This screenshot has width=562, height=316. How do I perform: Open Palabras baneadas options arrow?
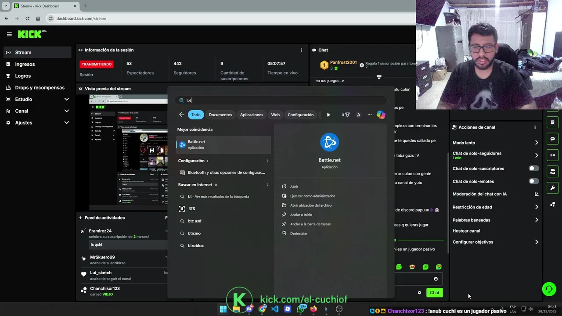click(537, 220)
